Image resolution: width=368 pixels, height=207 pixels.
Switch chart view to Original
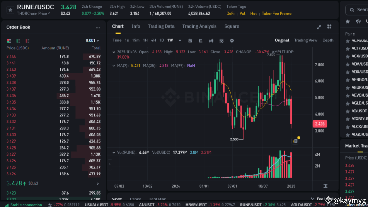pyautogui.click(x=282, y=40)
